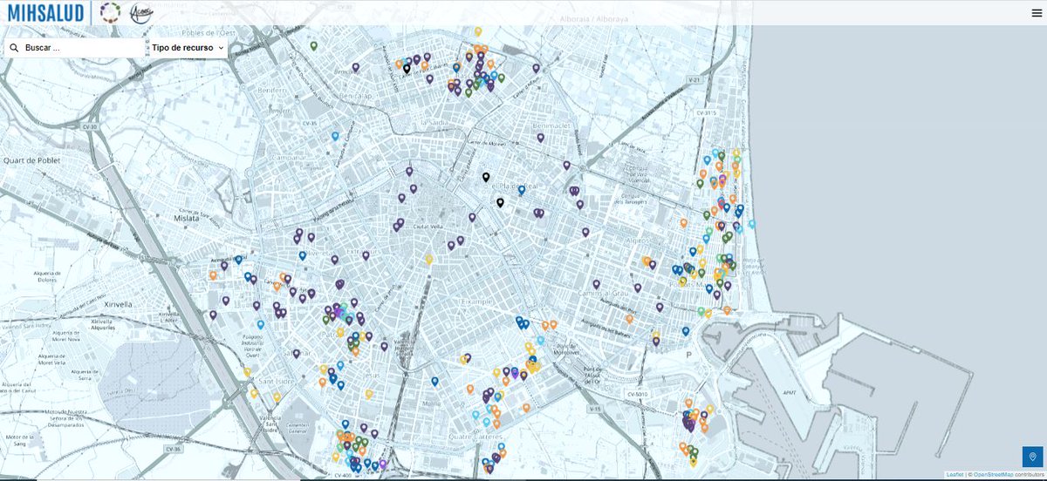Select the yellow marker above Sant Isidre label

[247, 372]
